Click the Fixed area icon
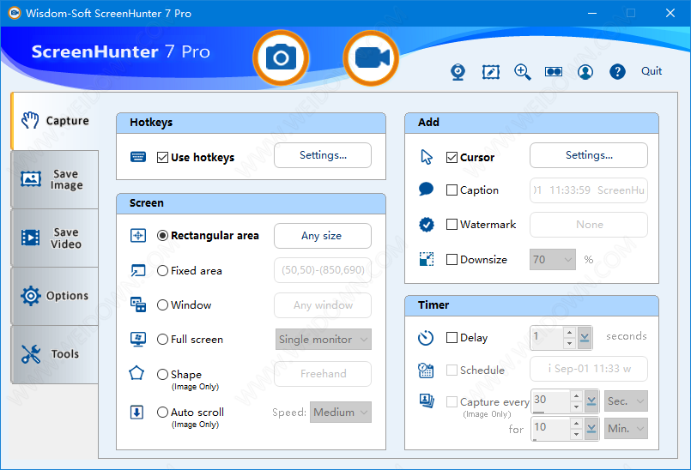This screenshot has height=470, width=691. (138, 270)
